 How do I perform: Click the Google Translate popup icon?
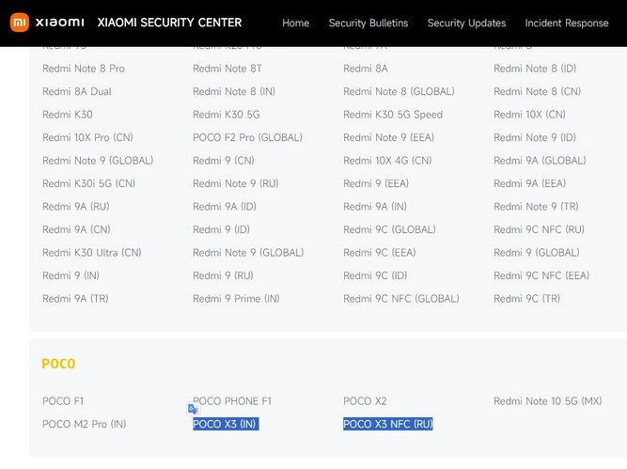(x=193, y=409)
